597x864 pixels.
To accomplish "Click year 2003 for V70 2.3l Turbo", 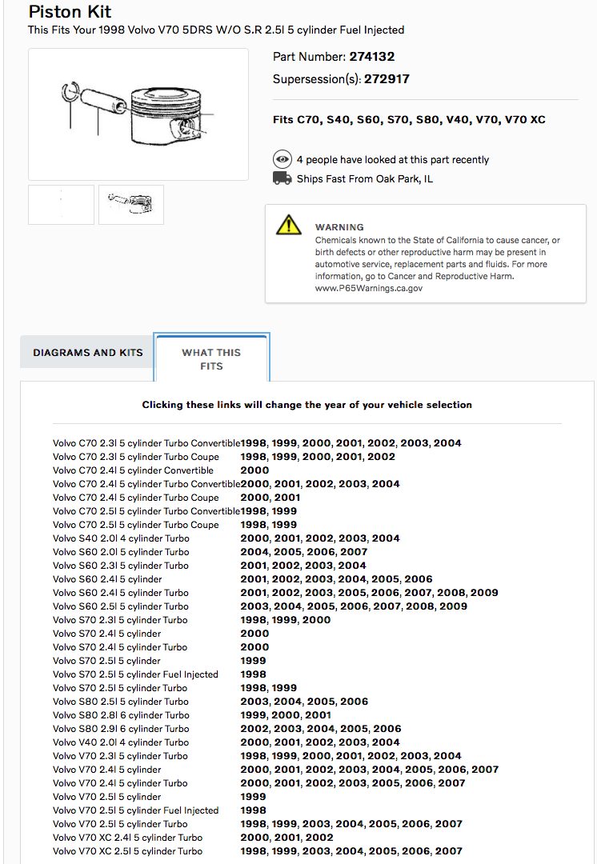I will [x=415, y=756].
